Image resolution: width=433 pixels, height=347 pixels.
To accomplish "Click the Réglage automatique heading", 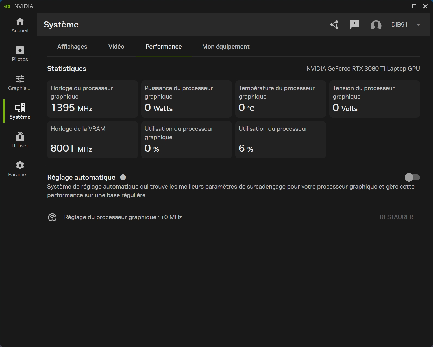I will tap(81, 177).
